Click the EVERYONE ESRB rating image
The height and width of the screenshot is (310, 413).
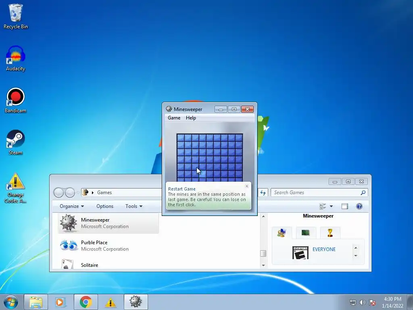(300, 253)
